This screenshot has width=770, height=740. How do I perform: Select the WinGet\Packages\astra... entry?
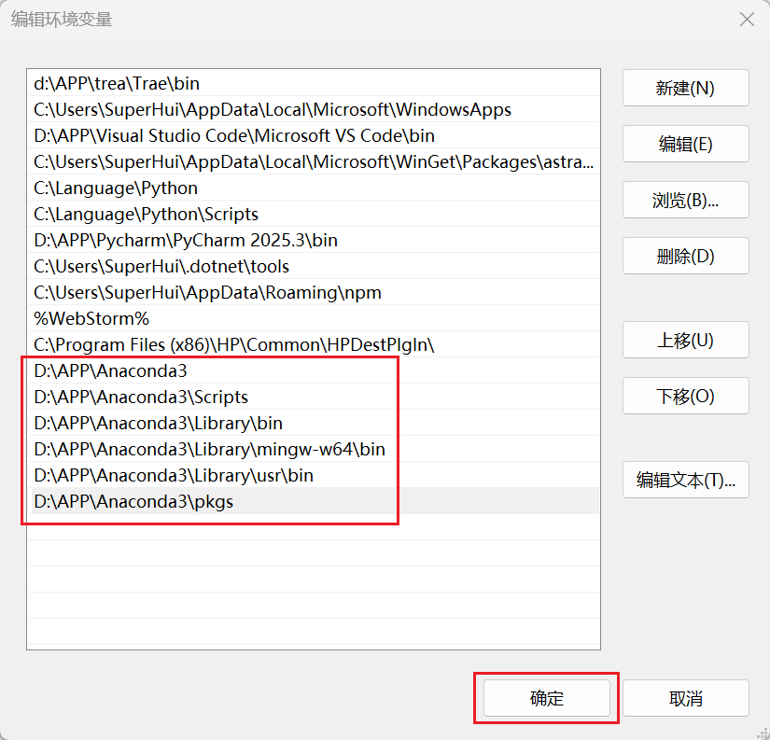coord(314,161)
